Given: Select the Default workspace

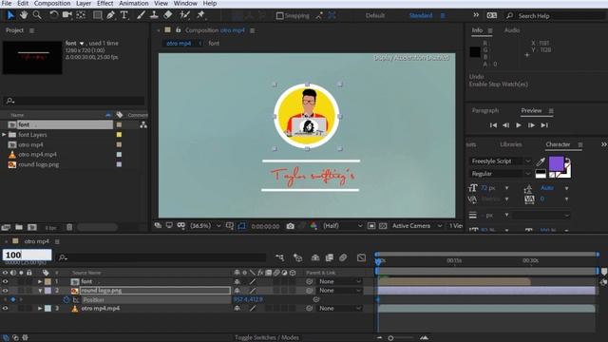Looking at the screenshot, I should pos(375,16).
